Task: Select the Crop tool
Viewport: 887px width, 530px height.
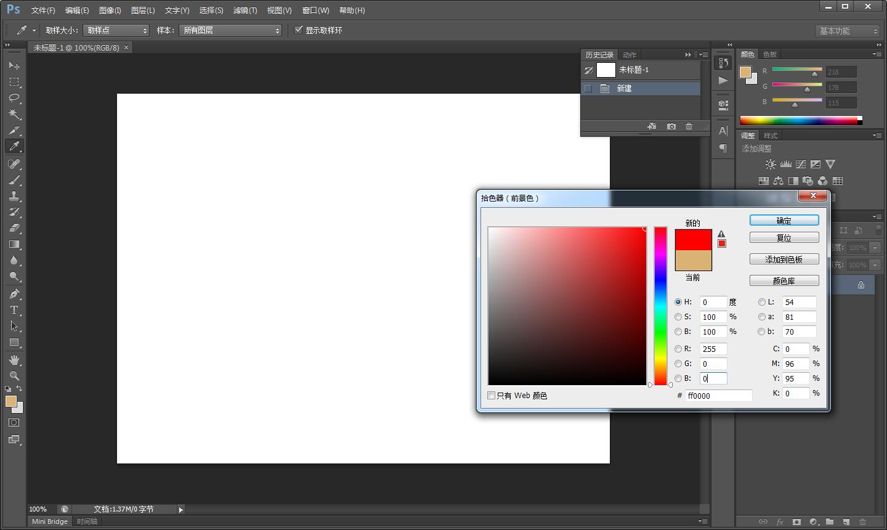Action: [x=14, y=130]
